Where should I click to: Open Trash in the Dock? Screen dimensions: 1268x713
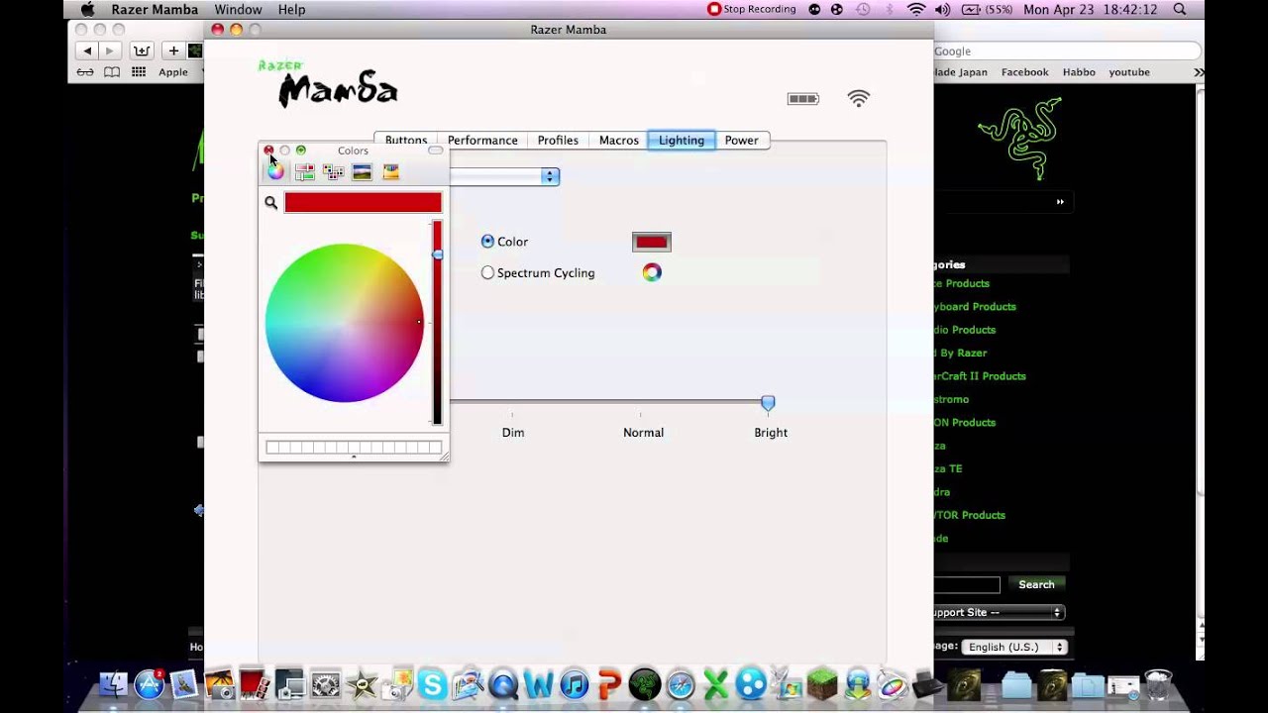(x=1158, y=684)
